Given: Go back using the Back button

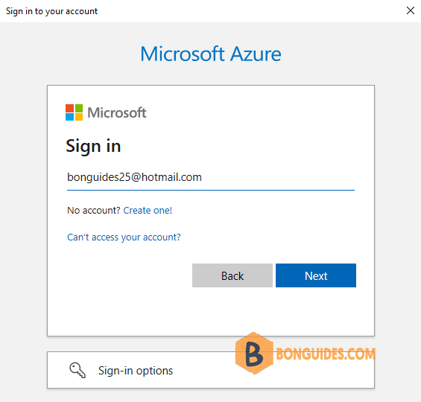Looking at the screenshot, I should [x=232, y=275].
